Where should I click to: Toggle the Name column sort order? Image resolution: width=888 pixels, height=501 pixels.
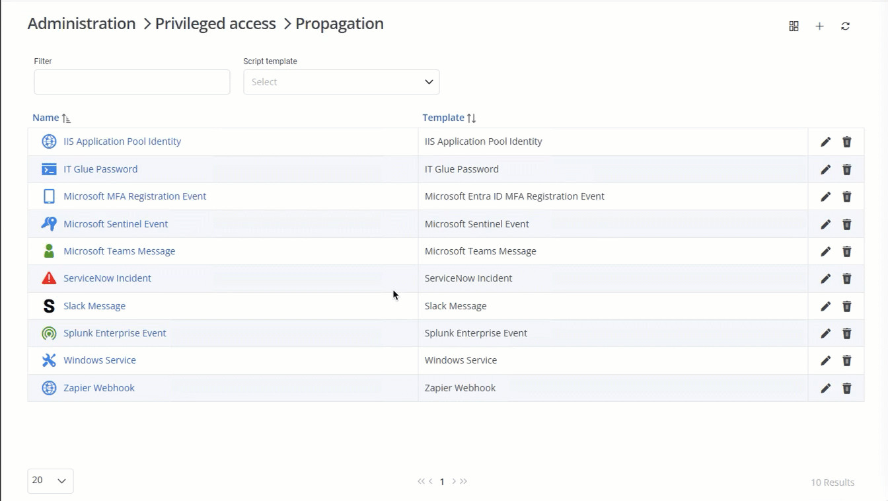[x=65, y=117]
